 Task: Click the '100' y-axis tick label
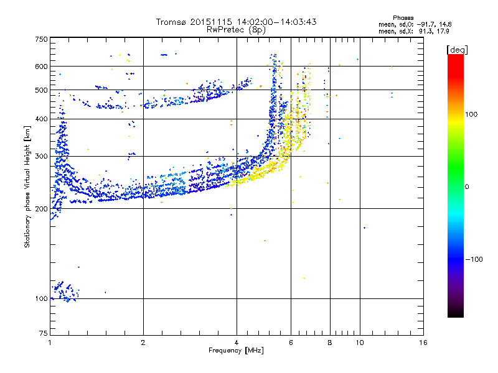41,298
